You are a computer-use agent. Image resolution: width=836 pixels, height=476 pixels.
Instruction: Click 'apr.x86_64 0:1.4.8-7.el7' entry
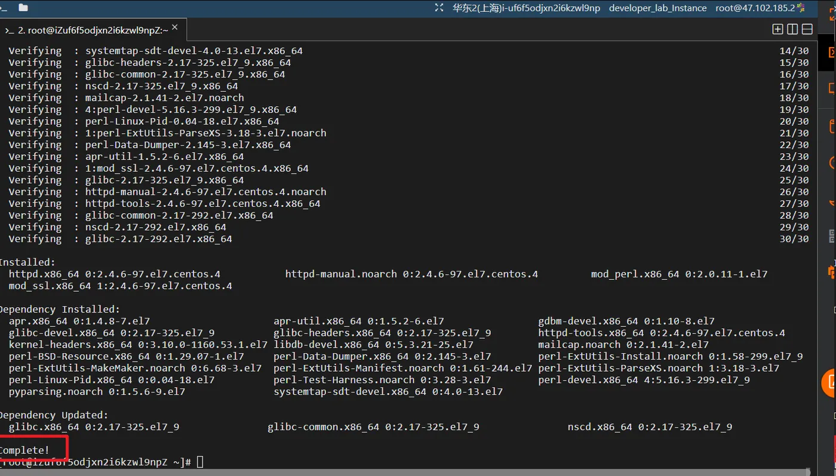pos(79,322)
